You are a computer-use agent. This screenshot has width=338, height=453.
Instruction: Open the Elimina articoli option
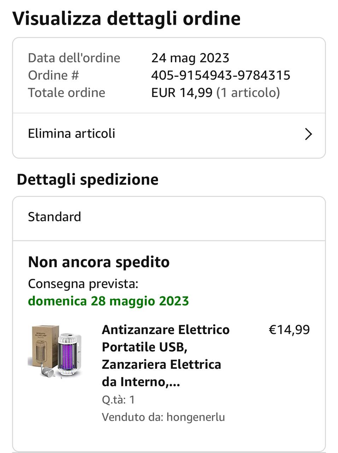pos(72,133)
